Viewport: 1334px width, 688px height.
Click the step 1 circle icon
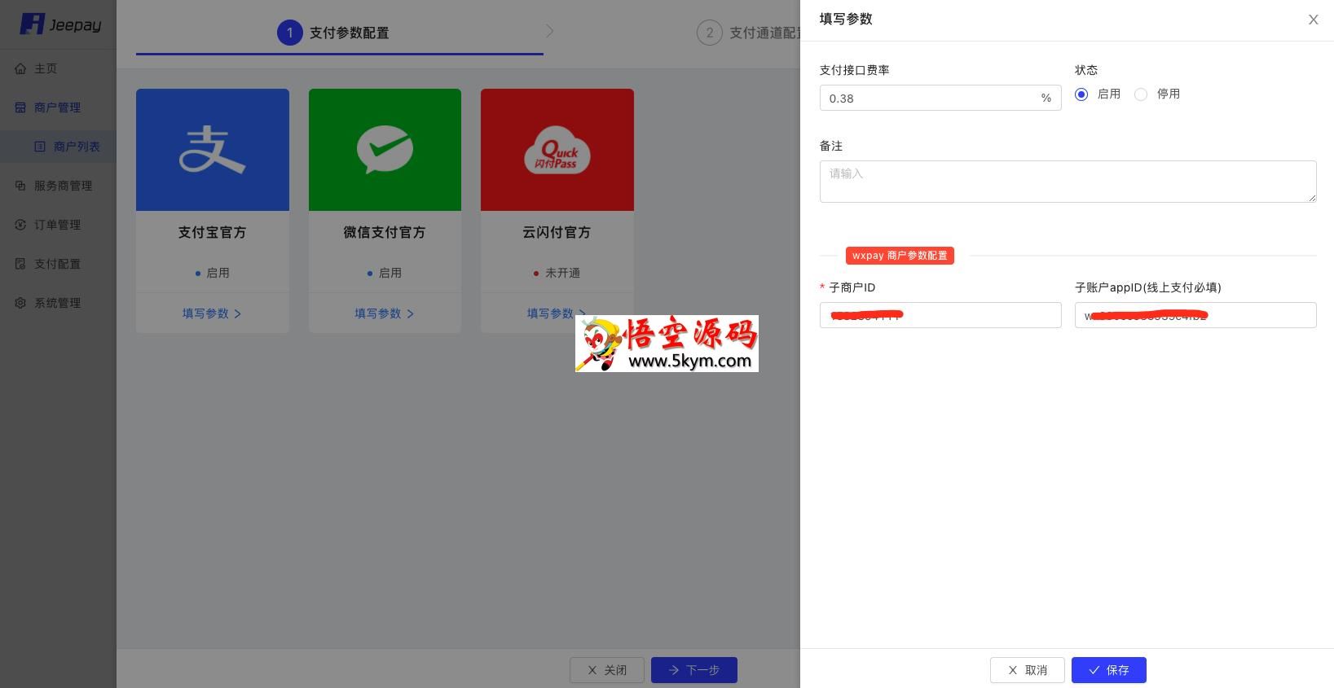point(289,33)
